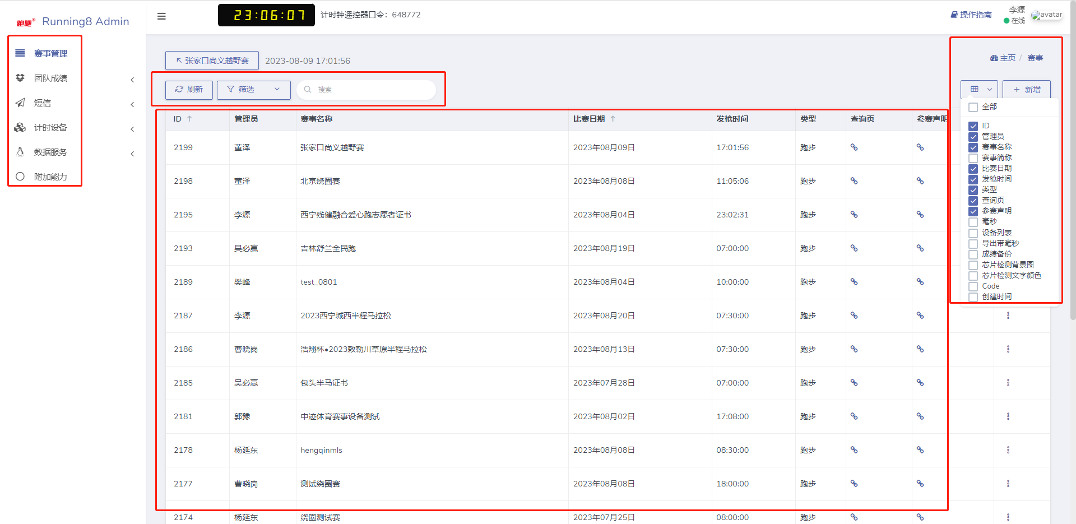Open 查询页 link icon for row 2185

854,383
